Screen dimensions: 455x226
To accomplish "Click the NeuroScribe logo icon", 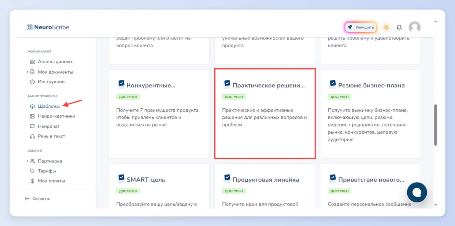I will pyautogui.click(x=30, y=27).
